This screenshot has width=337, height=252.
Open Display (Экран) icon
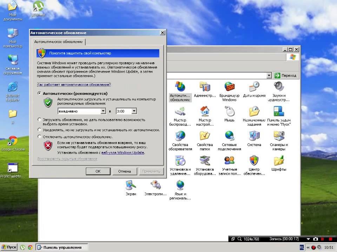pos(131,188)
